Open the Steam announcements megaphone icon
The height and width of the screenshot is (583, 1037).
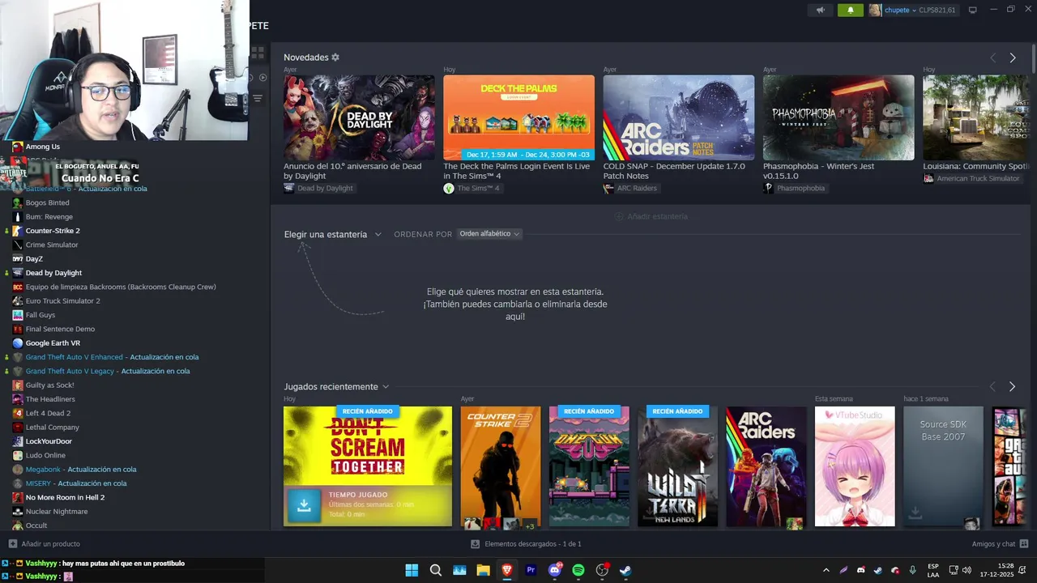(821, 11)
